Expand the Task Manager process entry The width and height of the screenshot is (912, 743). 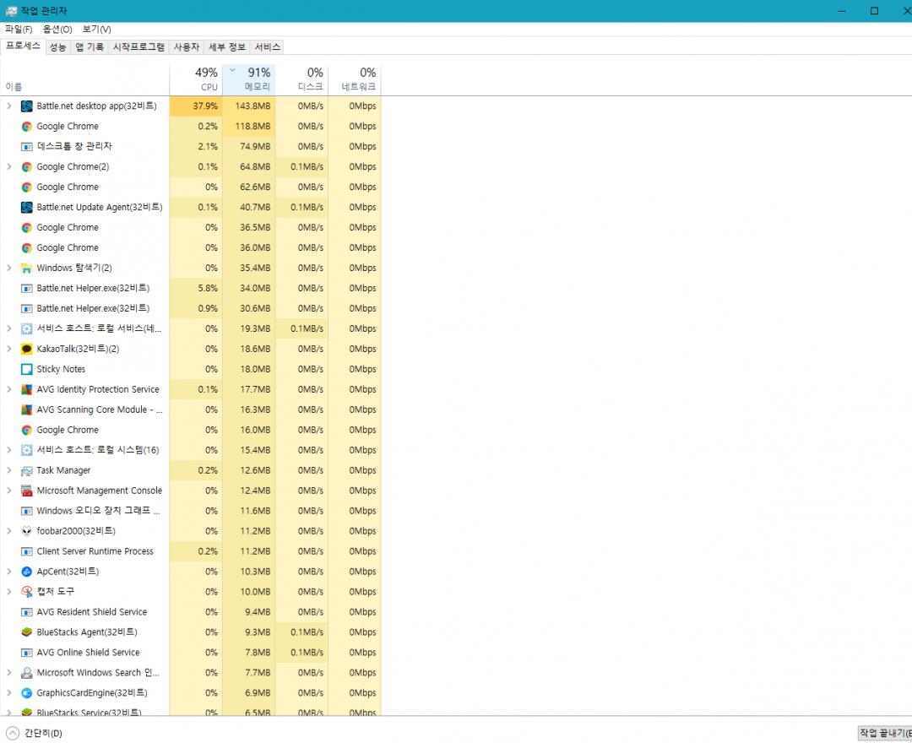(9, 470)
